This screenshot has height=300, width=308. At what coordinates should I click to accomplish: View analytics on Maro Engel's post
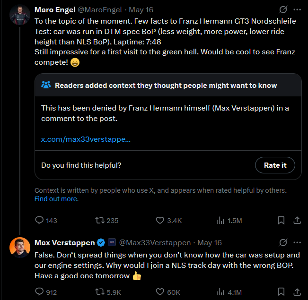pyautogui.click(x=220, y=220)
